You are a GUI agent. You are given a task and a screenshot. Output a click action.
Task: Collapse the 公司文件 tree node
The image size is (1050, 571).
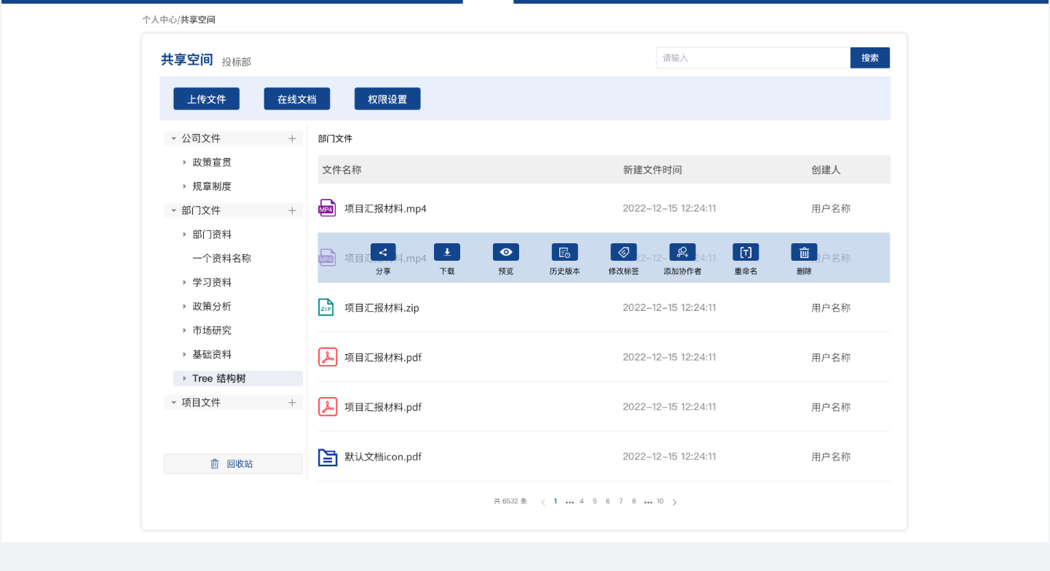point(173,138)
